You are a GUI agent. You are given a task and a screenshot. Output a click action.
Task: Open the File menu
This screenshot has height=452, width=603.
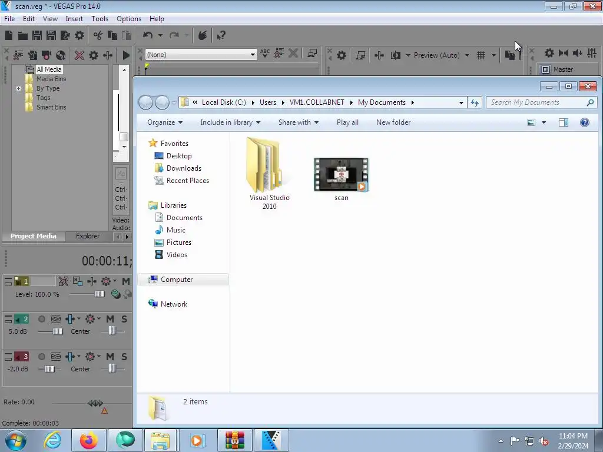pos(9,19)
